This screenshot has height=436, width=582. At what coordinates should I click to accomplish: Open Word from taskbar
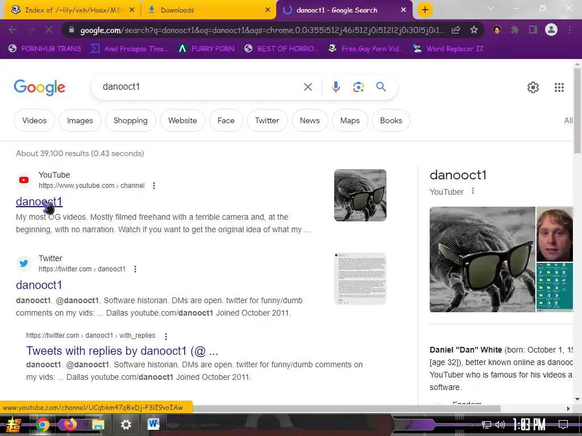pyautogui.click(x=153, y=424)
